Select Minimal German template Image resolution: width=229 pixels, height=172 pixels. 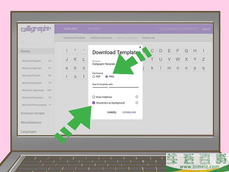click(36, 68)
